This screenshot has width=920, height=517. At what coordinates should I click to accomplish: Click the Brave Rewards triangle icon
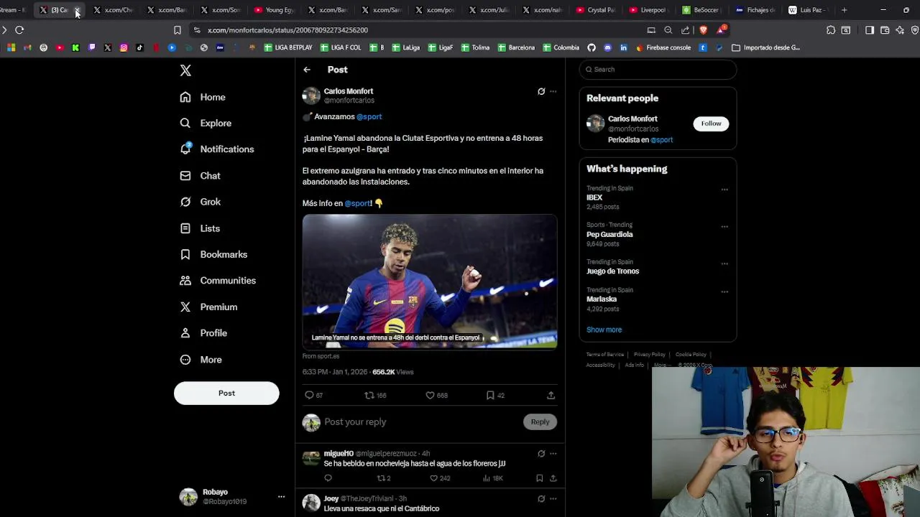click(x=721, y=30)
